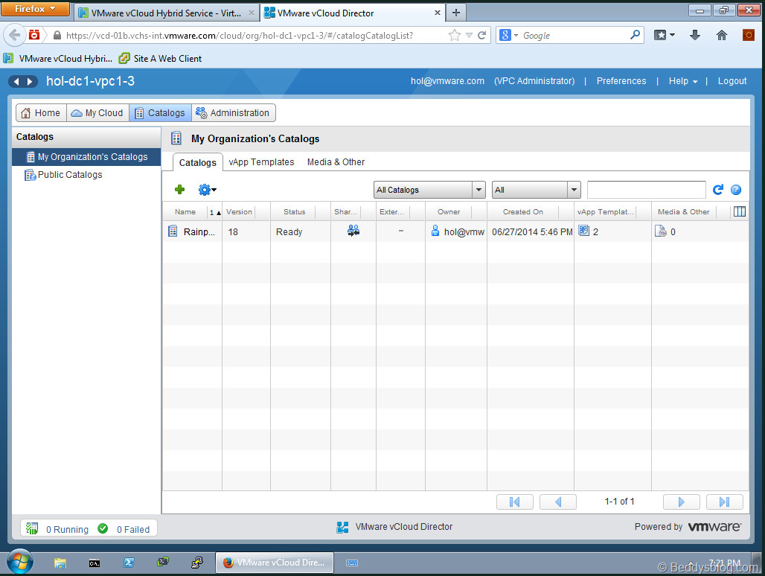Open Firefox downloads arrow
Viewport: 765px width, 576px height.
coord(695,35)
